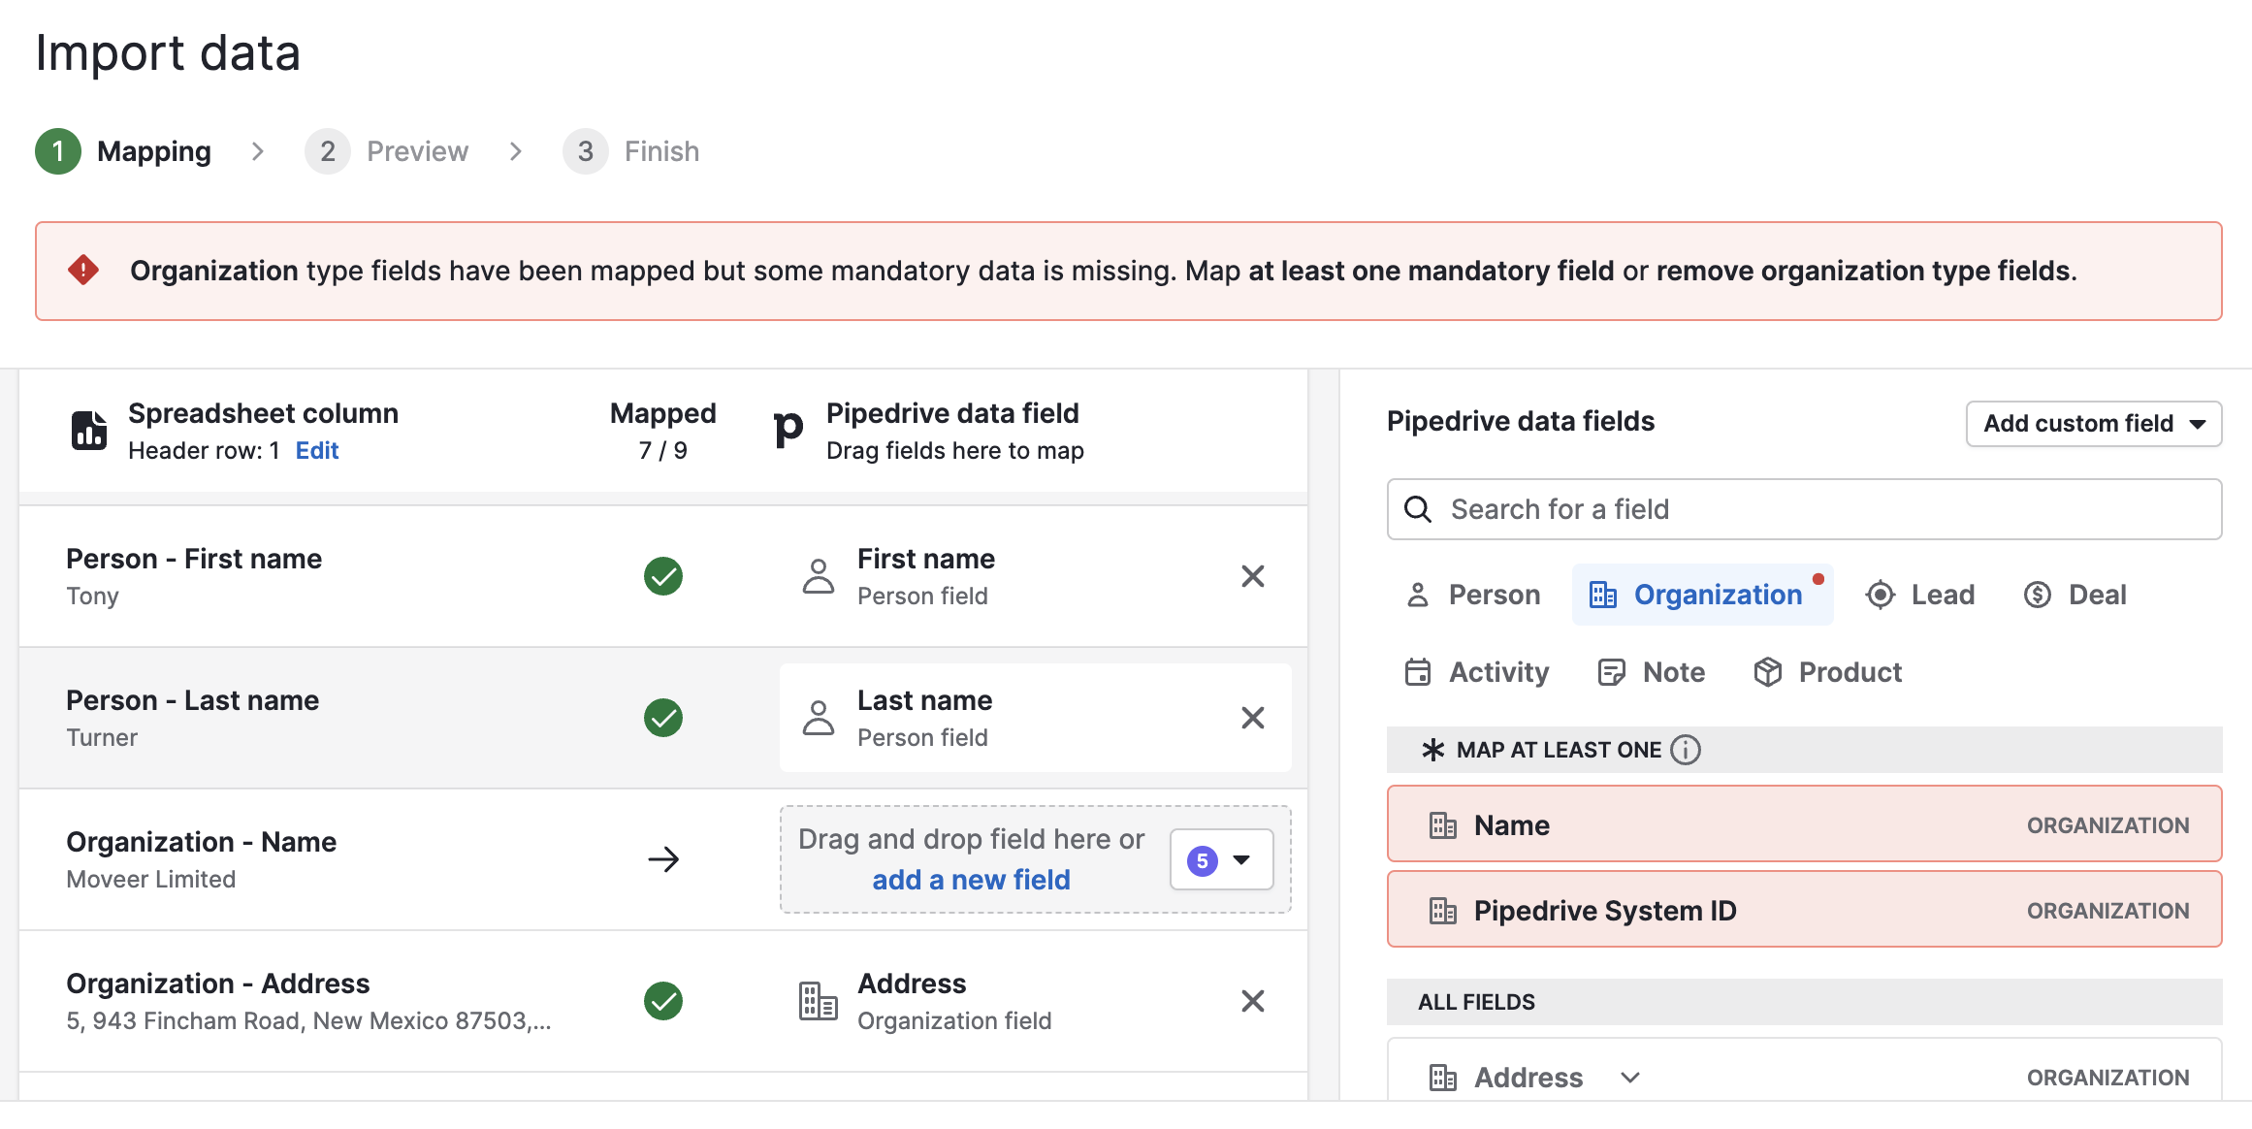Open the suggested fields dropdown for Organization Name

[1221, 859]
